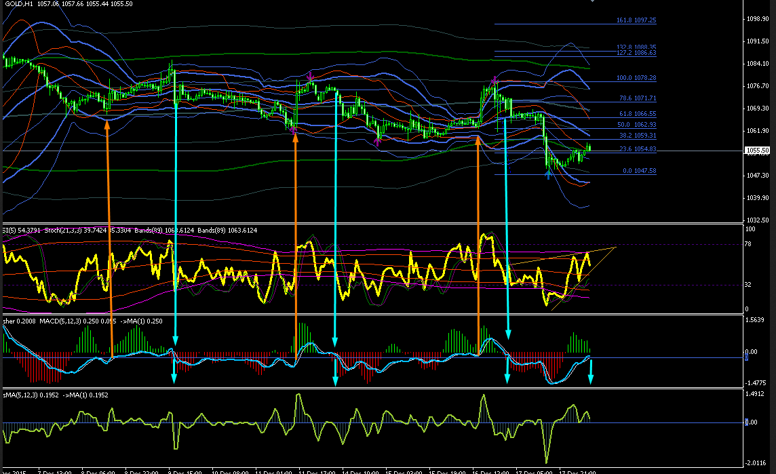The width and height of the screenshot is (776, 474).
Task: Select the 161.8 1097.25 Fibonacci level label
Action: [x=636, y=20]
